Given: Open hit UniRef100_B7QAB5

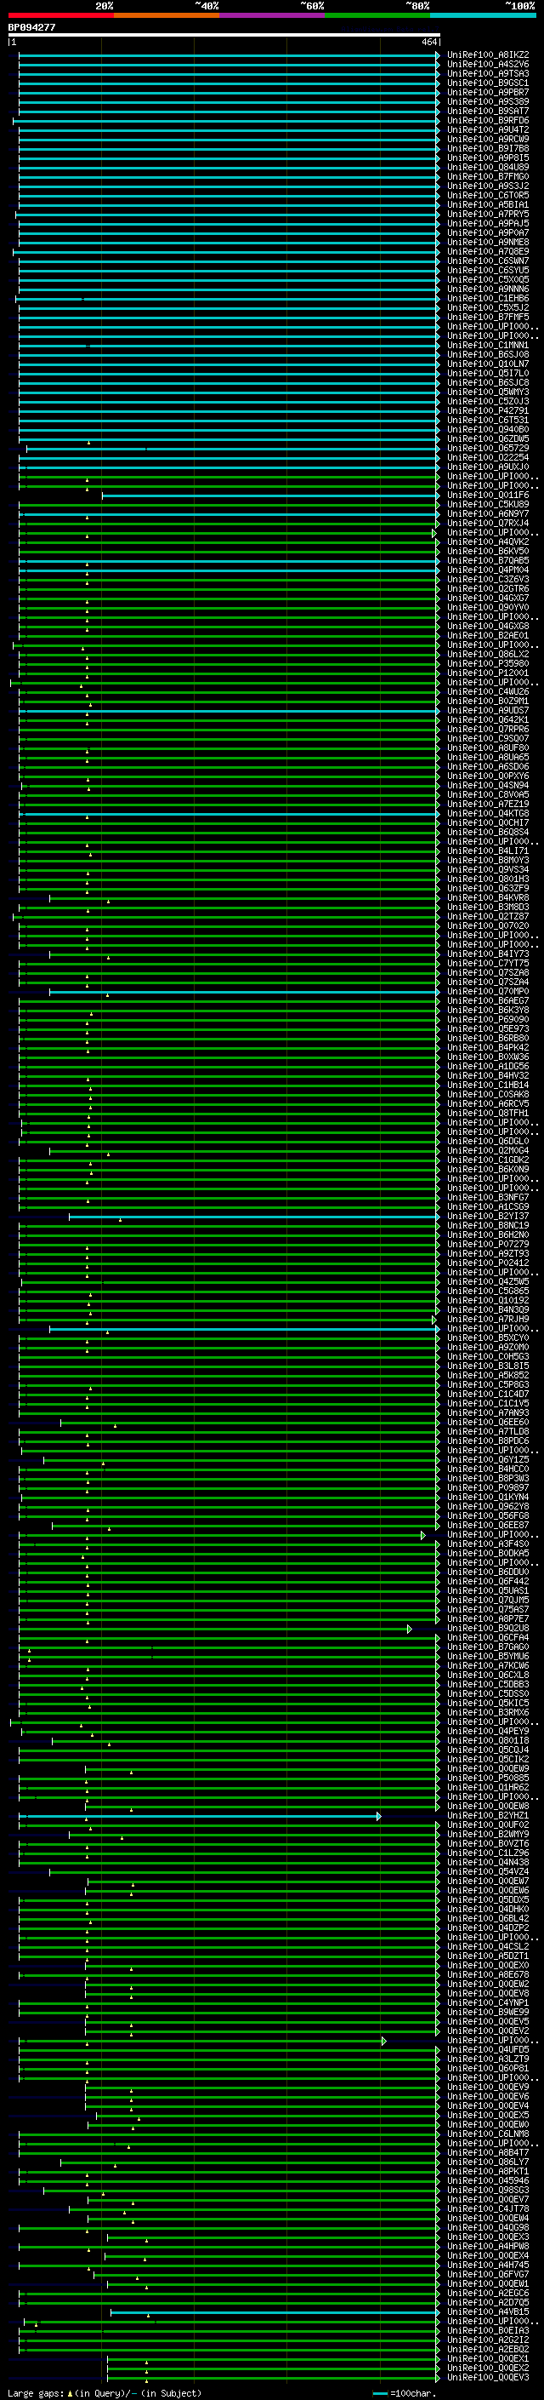Looking at the screenshot, I should pyautogui.click(x=487, y=561).
